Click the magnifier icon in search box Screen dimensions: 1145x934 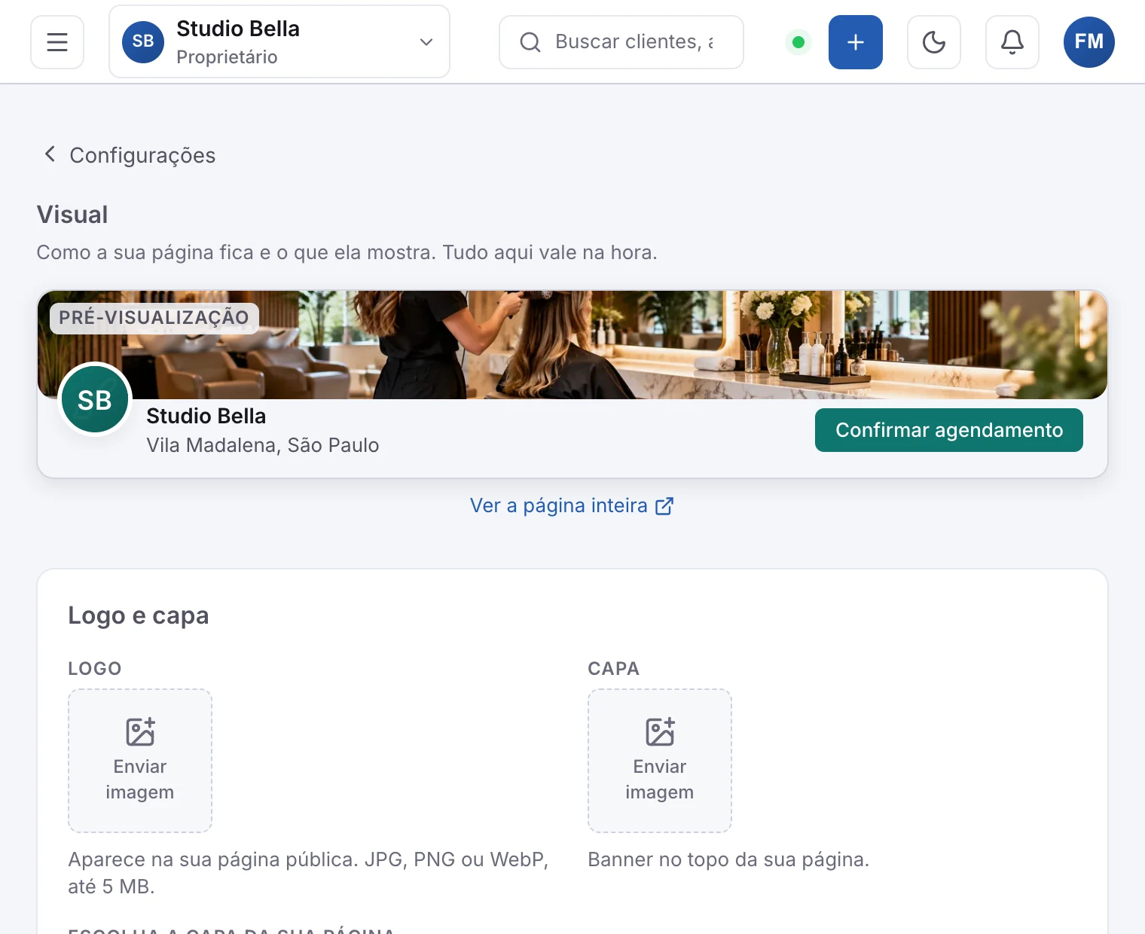[x=530, y=42]
